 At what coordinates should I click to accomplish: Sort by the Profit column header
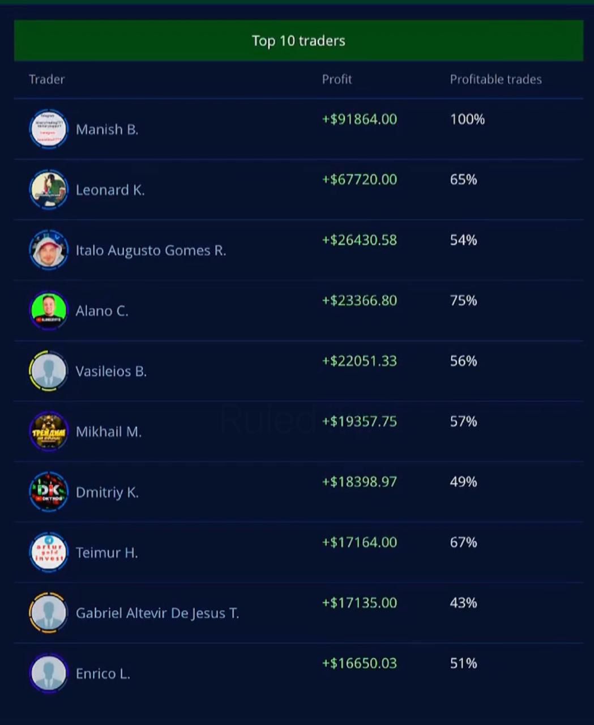pos(337,79)
